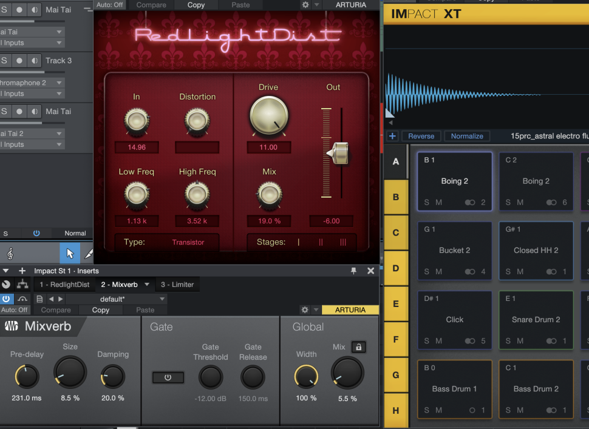Pin the Inserts plugin window

353,271
